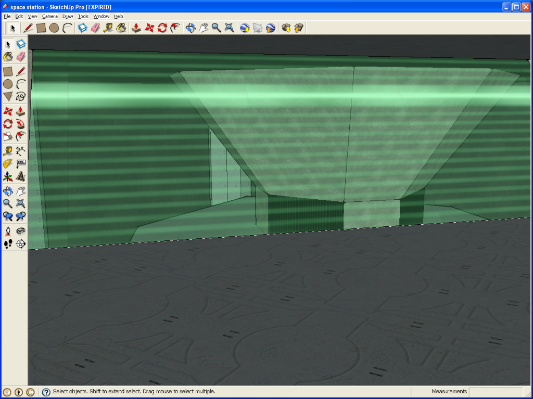Click the third status bar circle icon

tap(30, 392)
